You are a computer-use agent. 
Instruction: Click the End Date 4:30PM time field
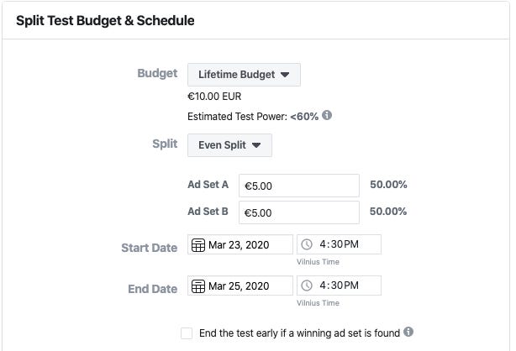point(339,286)
